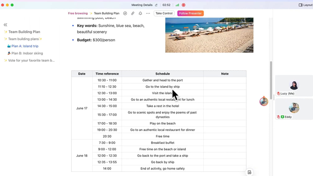The width and height of the screenshot is (313, 176).
Task: Select Take a rest in the hotel cell
Action: [163, 106]
